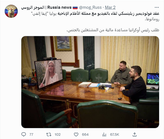Click the 664 likes count
Viewport: 164px width, 139px height.
(85, 135)
